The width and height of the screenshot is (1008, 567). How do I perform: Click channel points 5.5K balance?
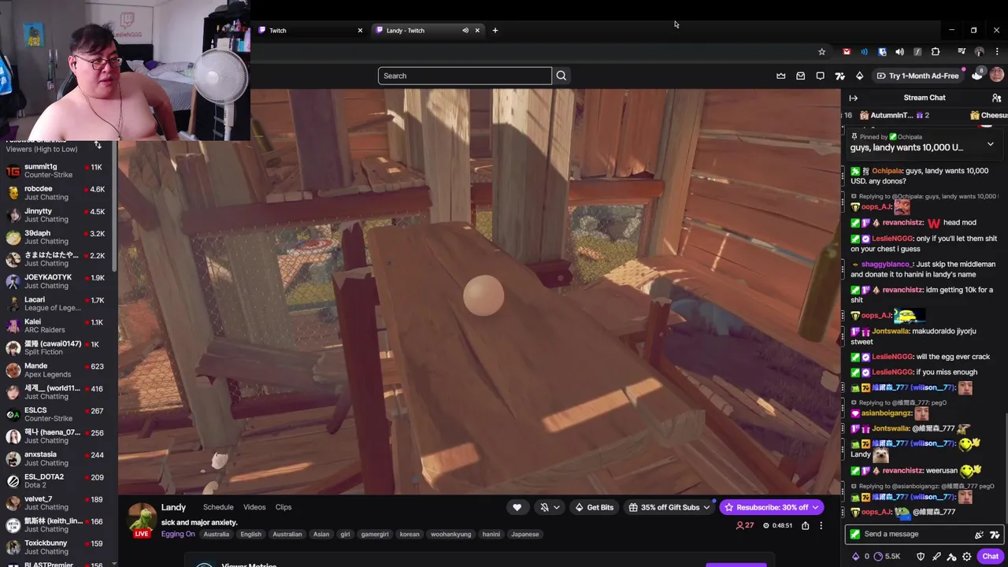click(x=888, y=557)
